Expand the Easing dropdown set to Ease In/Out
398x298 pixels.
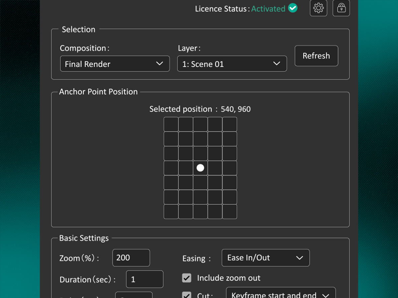tap(265, 258)
